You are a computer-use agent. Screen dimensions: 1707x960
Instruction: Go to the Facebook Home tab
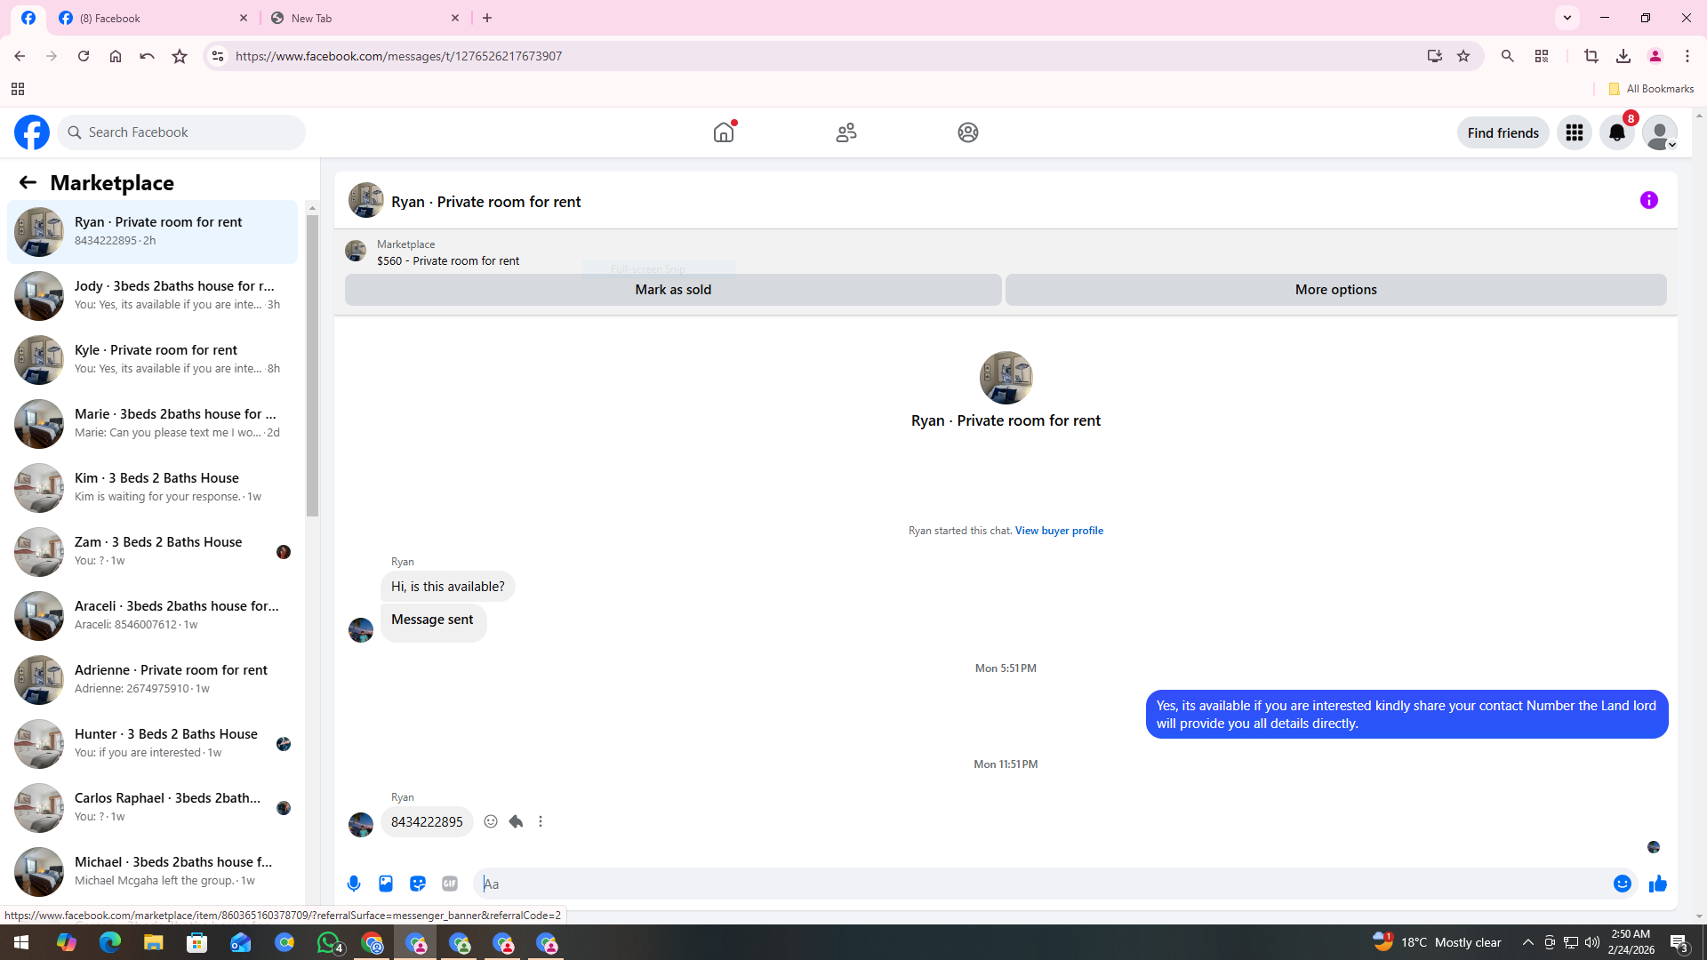[x=724, y=132]
